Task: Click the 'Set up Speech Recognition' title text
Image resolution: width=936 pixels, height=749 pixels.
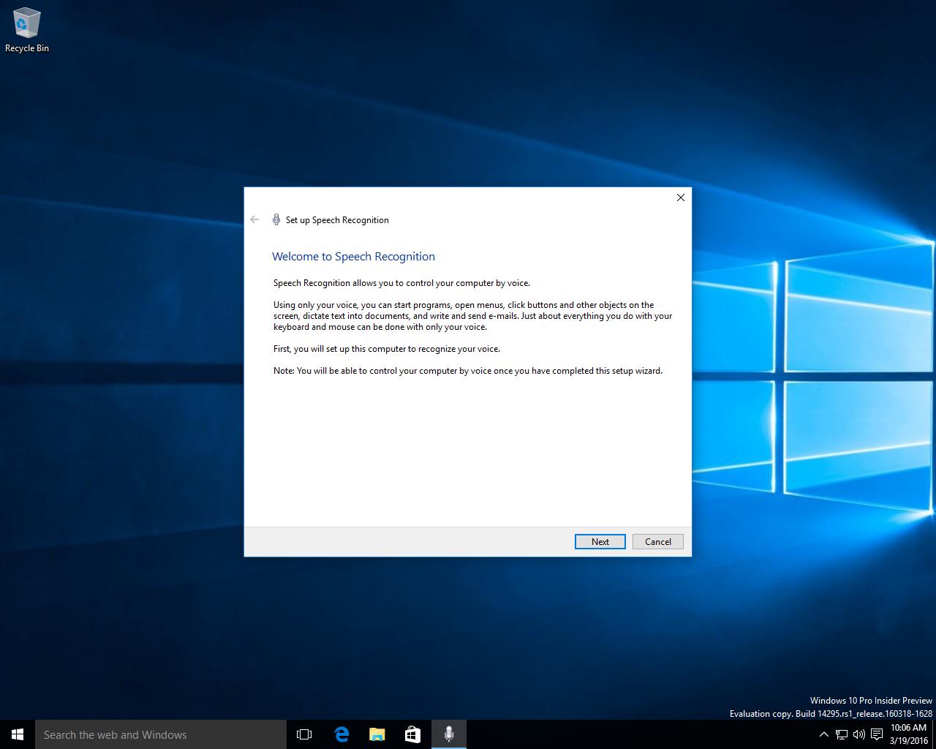Action: tap(337, 220)
